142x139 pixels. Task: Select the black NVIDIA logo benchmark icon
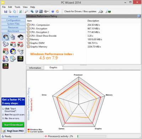point(20,59)
